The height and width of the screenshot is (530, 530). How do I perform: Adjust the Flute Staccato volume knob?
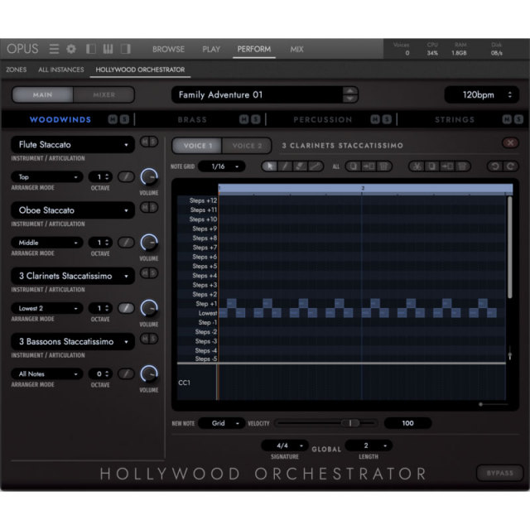click(149, 176)
